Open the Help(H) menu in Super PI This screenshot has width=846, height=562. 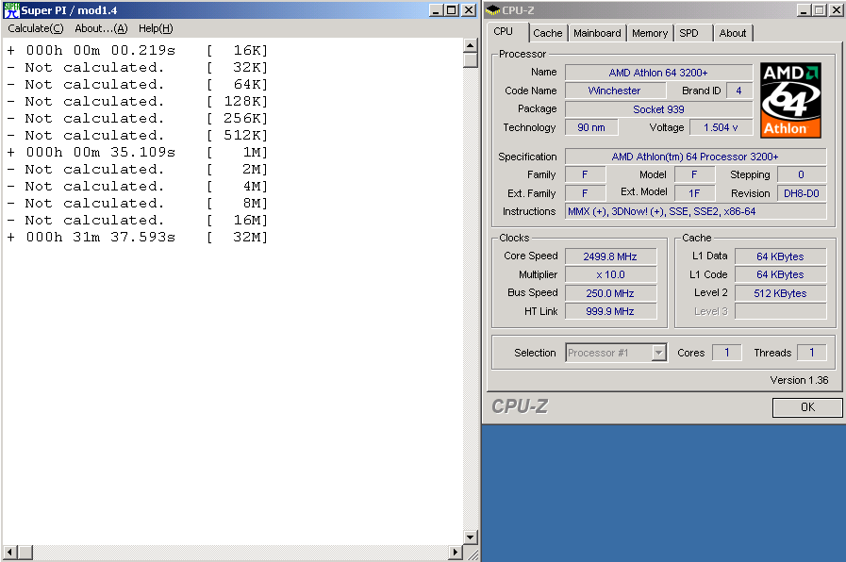coord(156,28)
